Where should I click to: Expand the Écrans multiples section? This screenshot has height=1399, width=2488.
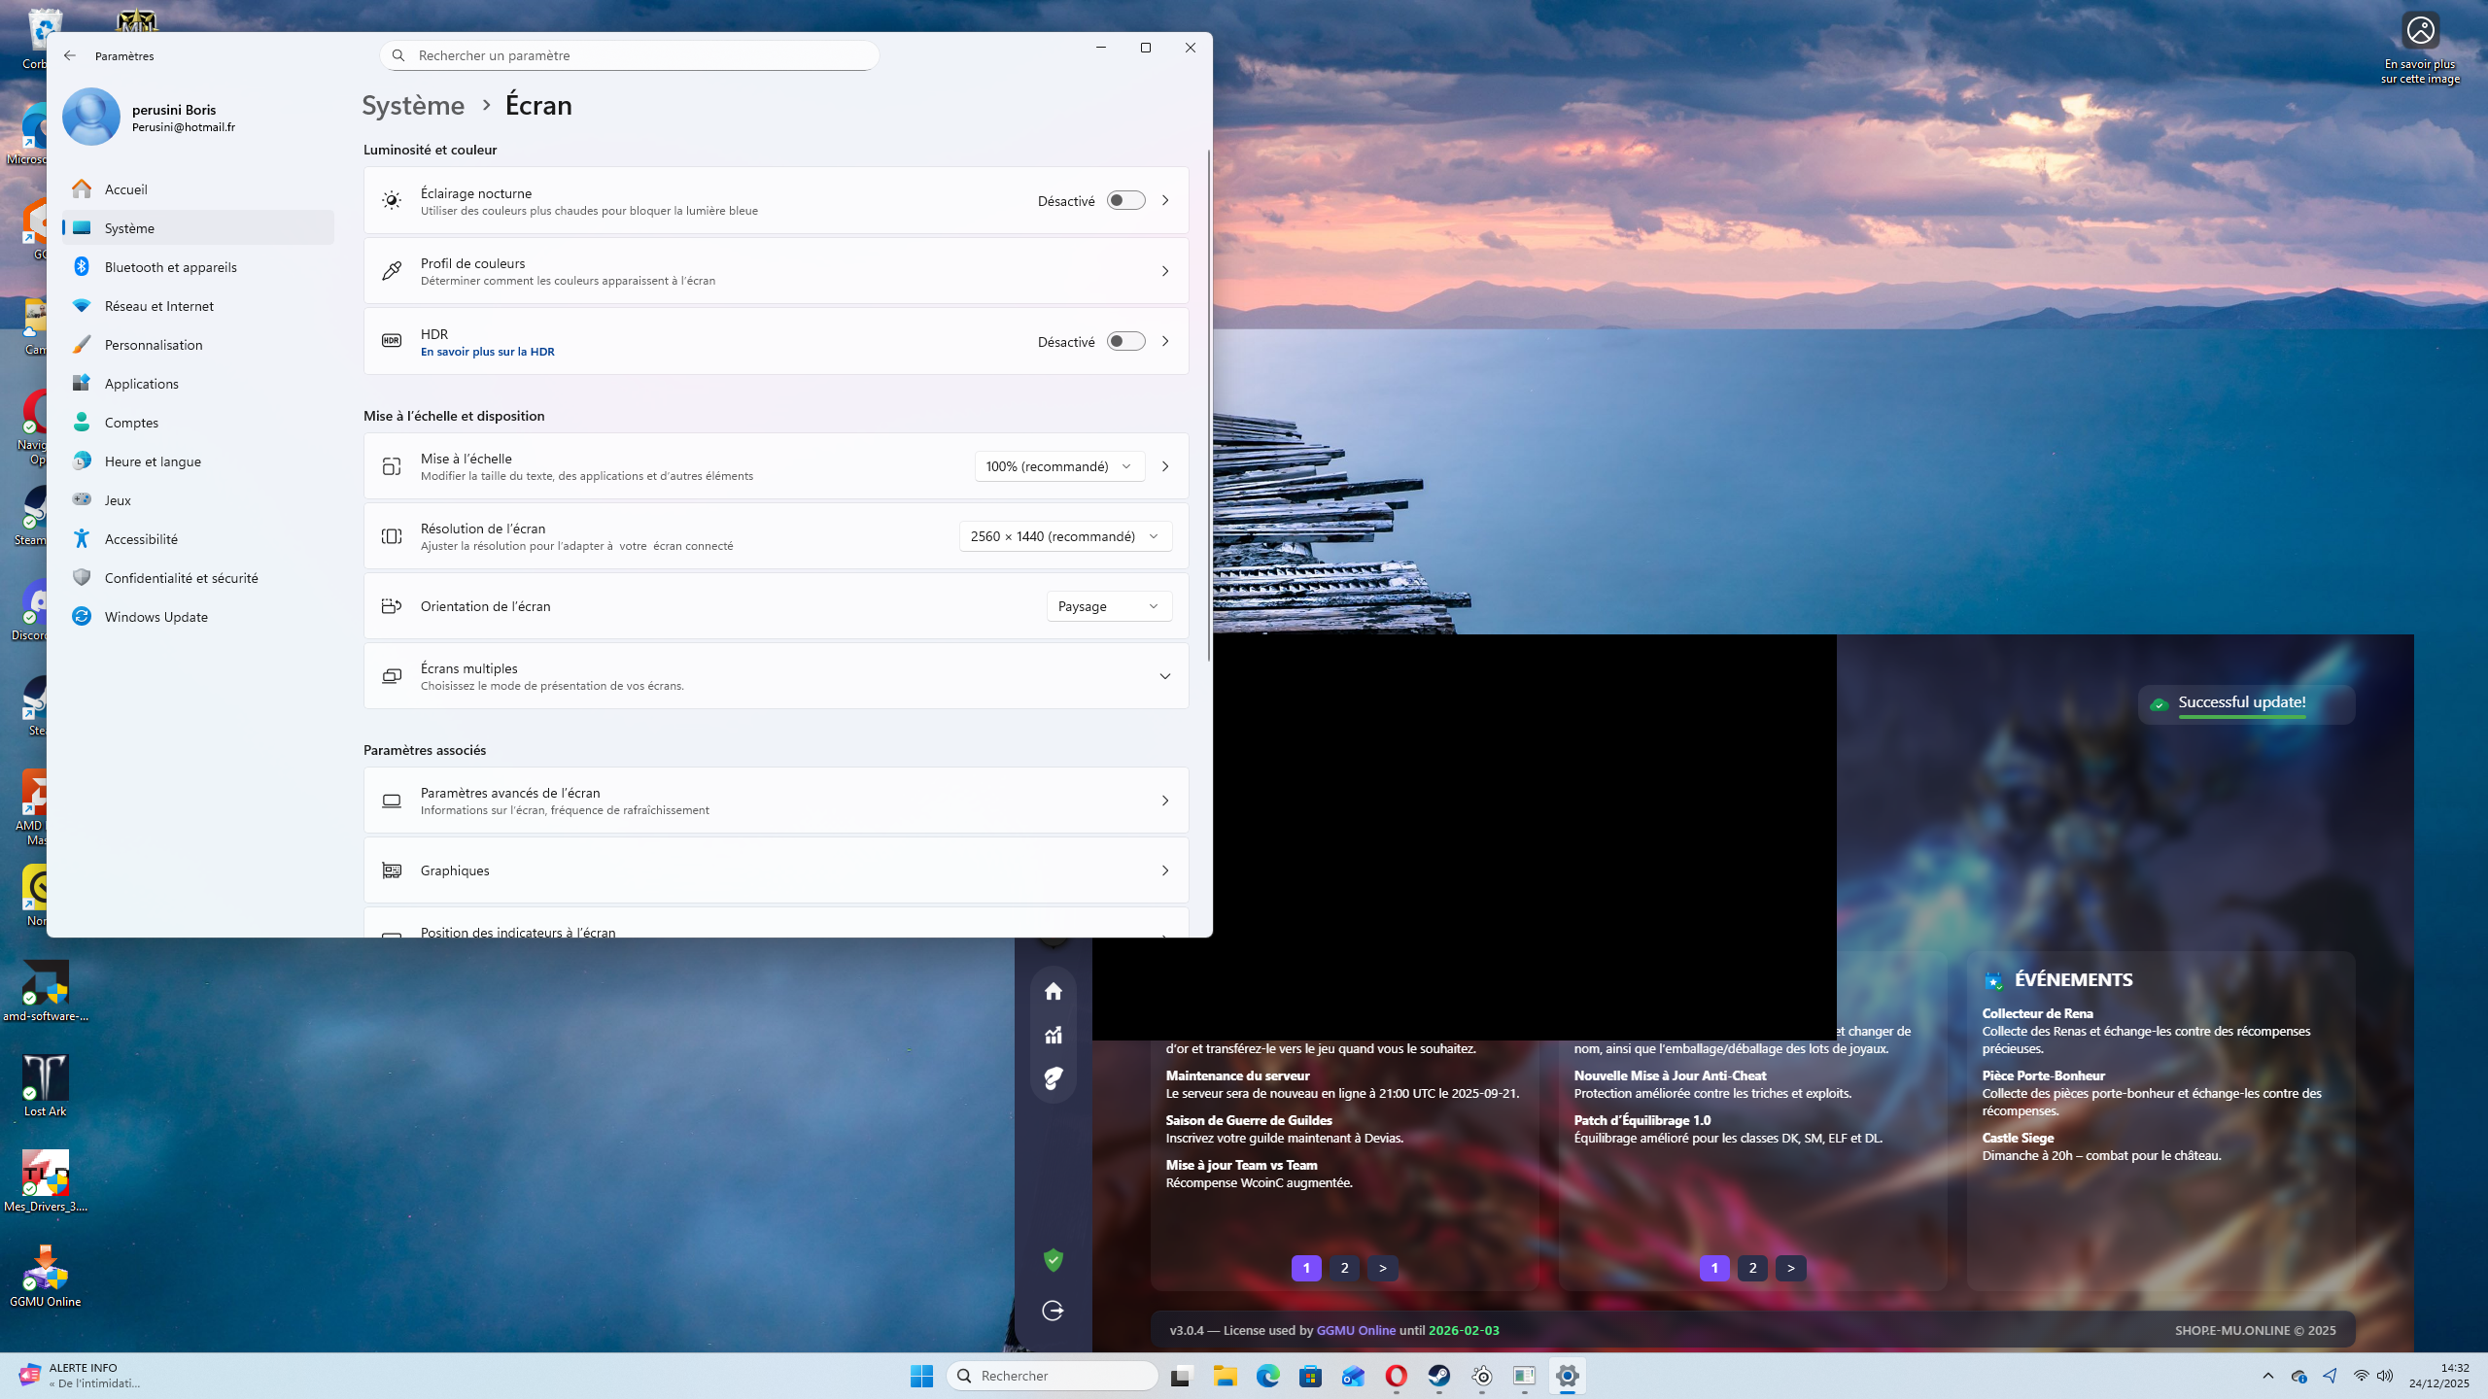click(x=1164, y=676)
